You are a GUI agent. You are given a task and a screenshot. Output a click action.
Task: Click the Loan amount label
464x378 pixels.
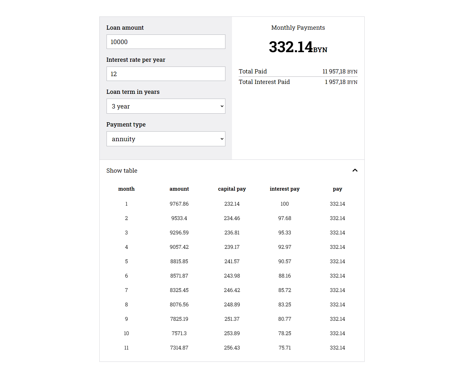coord(125,28)
